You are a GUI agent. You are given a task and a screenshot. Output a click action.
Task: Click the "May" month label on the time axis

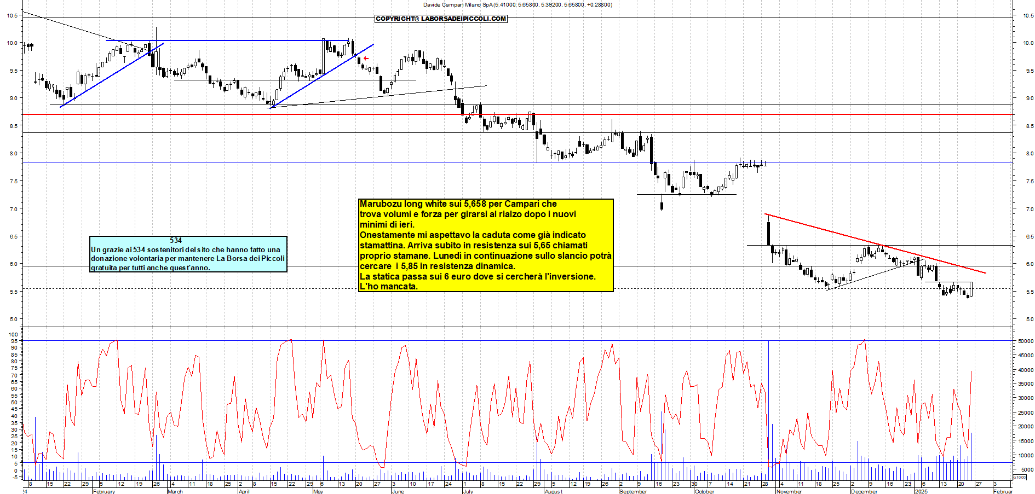coord(318,491)
